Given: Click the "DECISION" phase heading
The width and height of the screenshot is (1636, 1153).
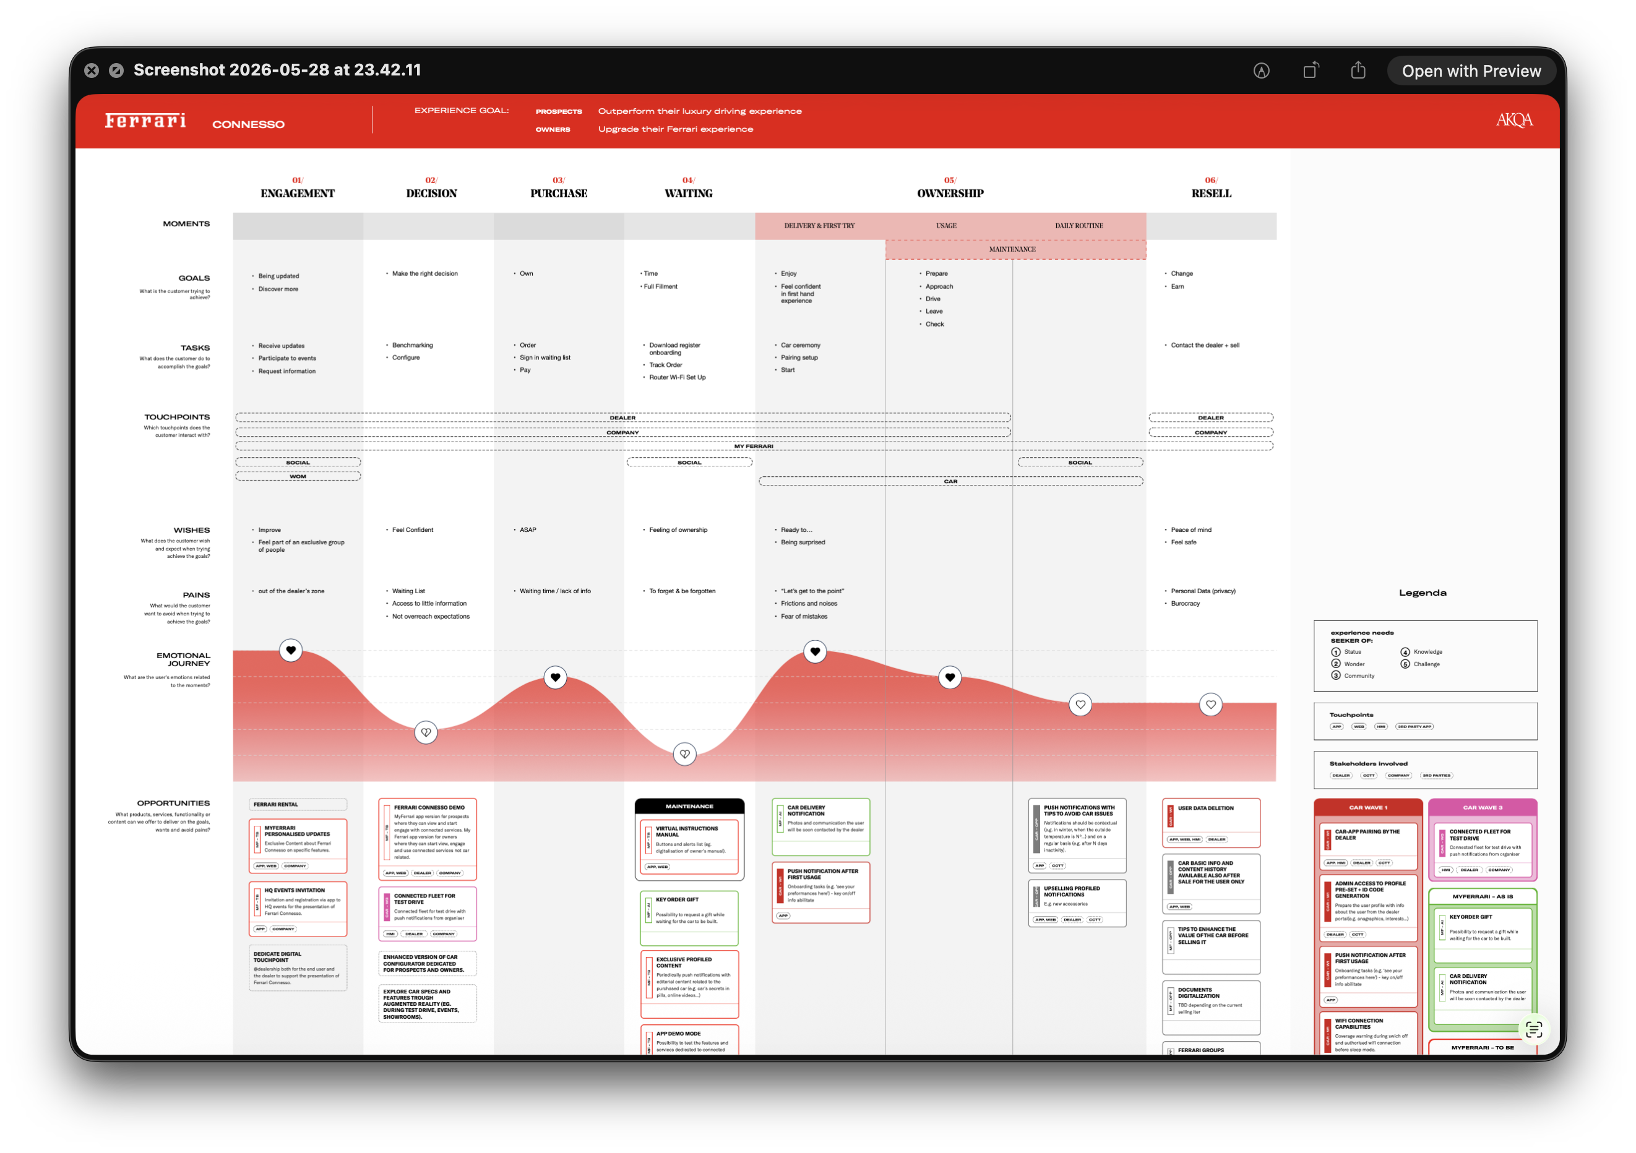Looking at the screenshot, I should [431, 193].
